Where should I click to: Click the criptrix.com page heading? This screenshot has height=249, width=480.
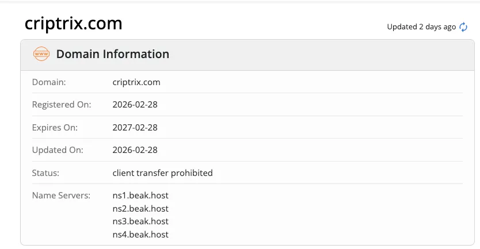74,24
